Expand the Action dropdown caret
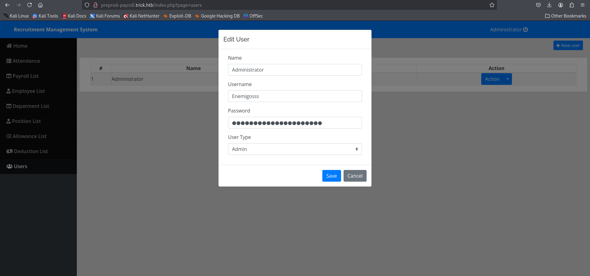Image resolution: width=590 pixels, height=276 pixels. (508, 79)
